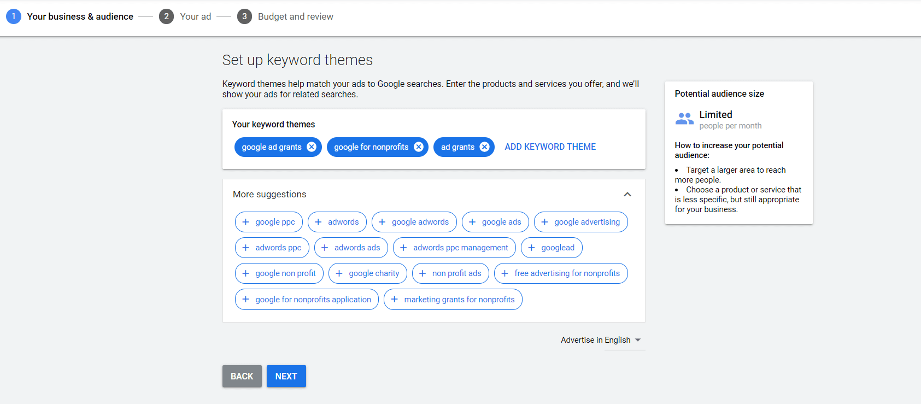Click the Potential audience size heading
921x404 pixels.
tap(719, 93)
